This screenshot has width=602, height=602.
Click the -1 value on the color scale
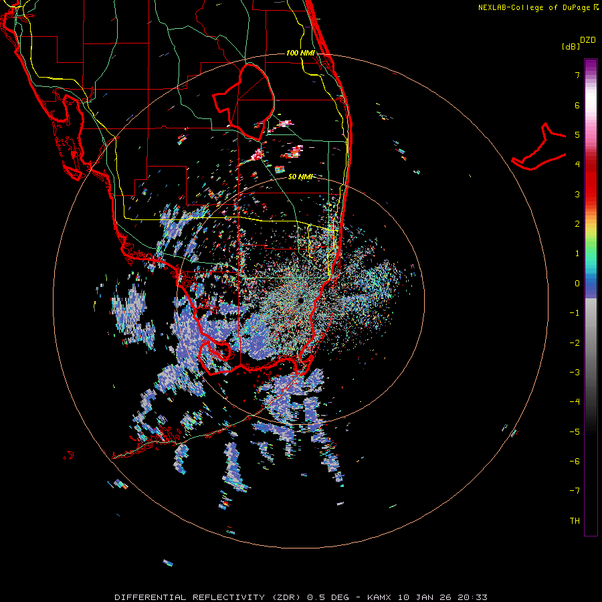click(575, 313)
